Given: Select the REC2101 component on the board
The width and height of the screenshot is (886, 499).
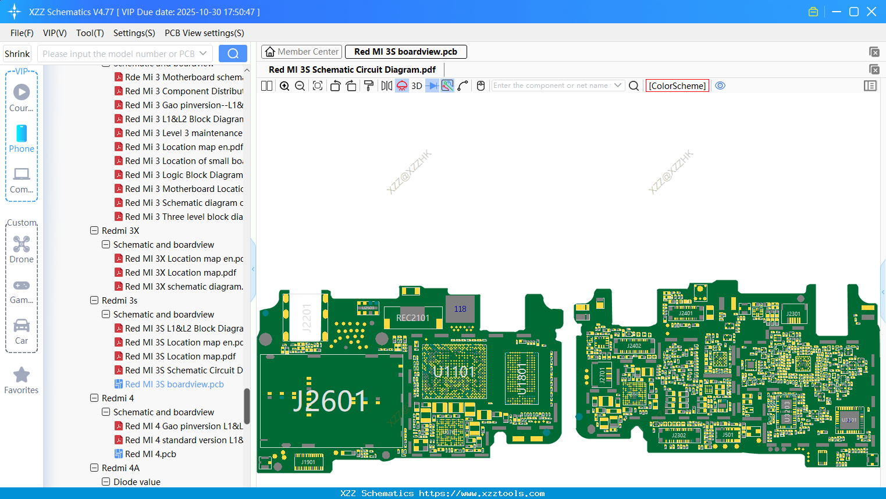Looking at the screenshot, I should [x=412, y=318].
